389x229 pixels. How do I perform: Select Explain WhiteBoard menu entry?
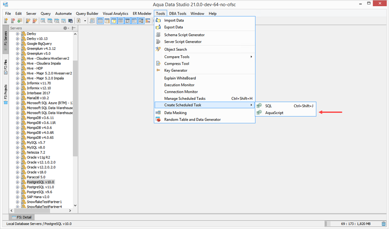205,78
